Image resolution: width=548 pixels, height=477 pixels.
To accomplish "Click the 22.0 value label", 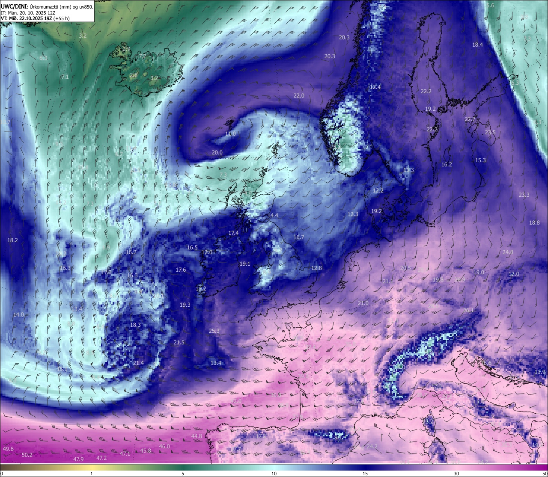I will (299, 96).
